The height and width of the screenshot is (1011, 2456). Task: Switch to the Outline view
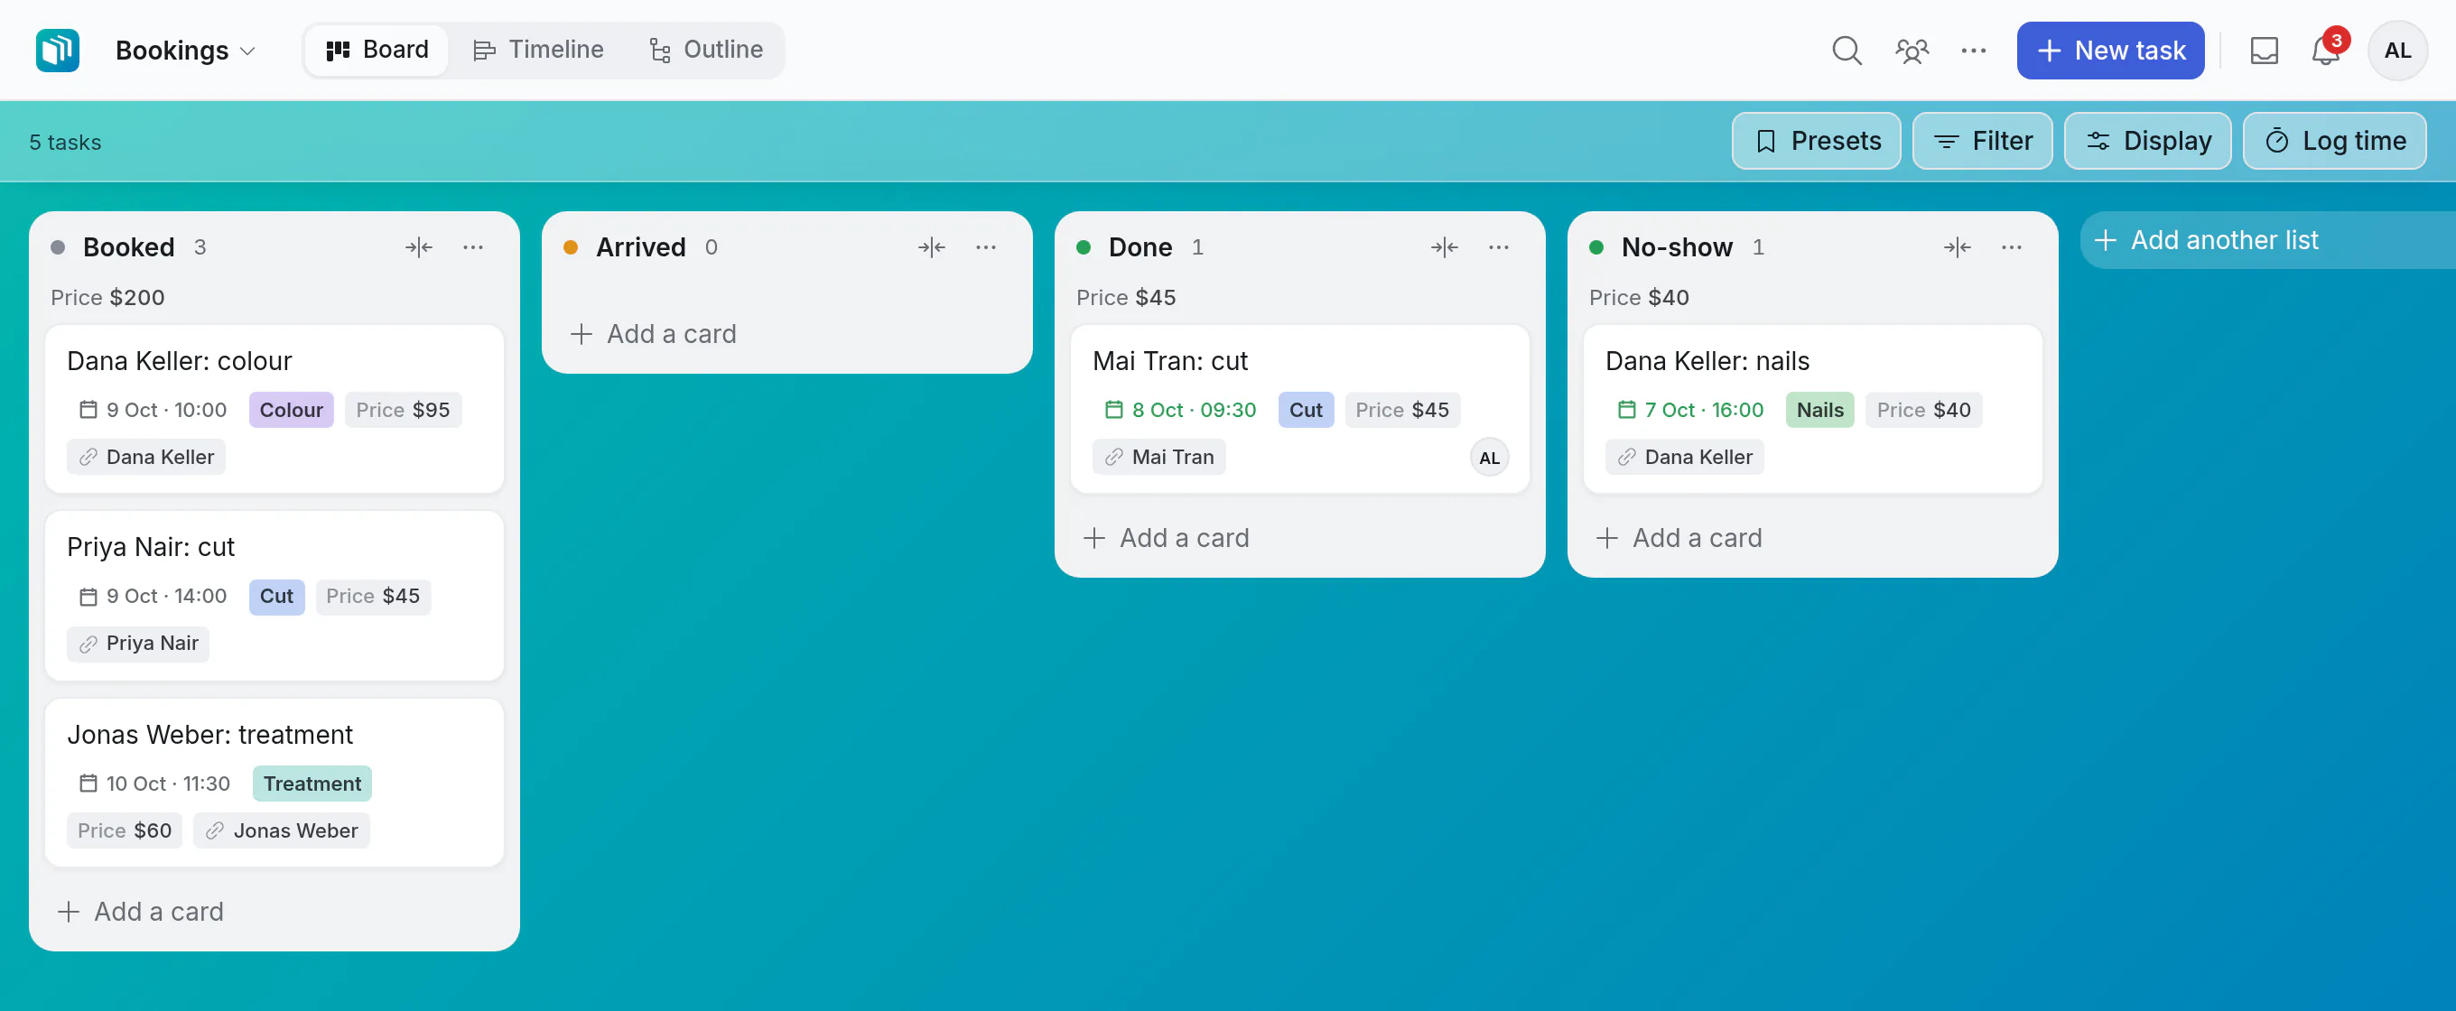705,51
